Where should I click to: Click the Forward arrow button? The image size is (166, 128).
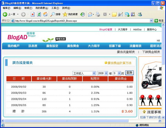click(x=23, y=14)
